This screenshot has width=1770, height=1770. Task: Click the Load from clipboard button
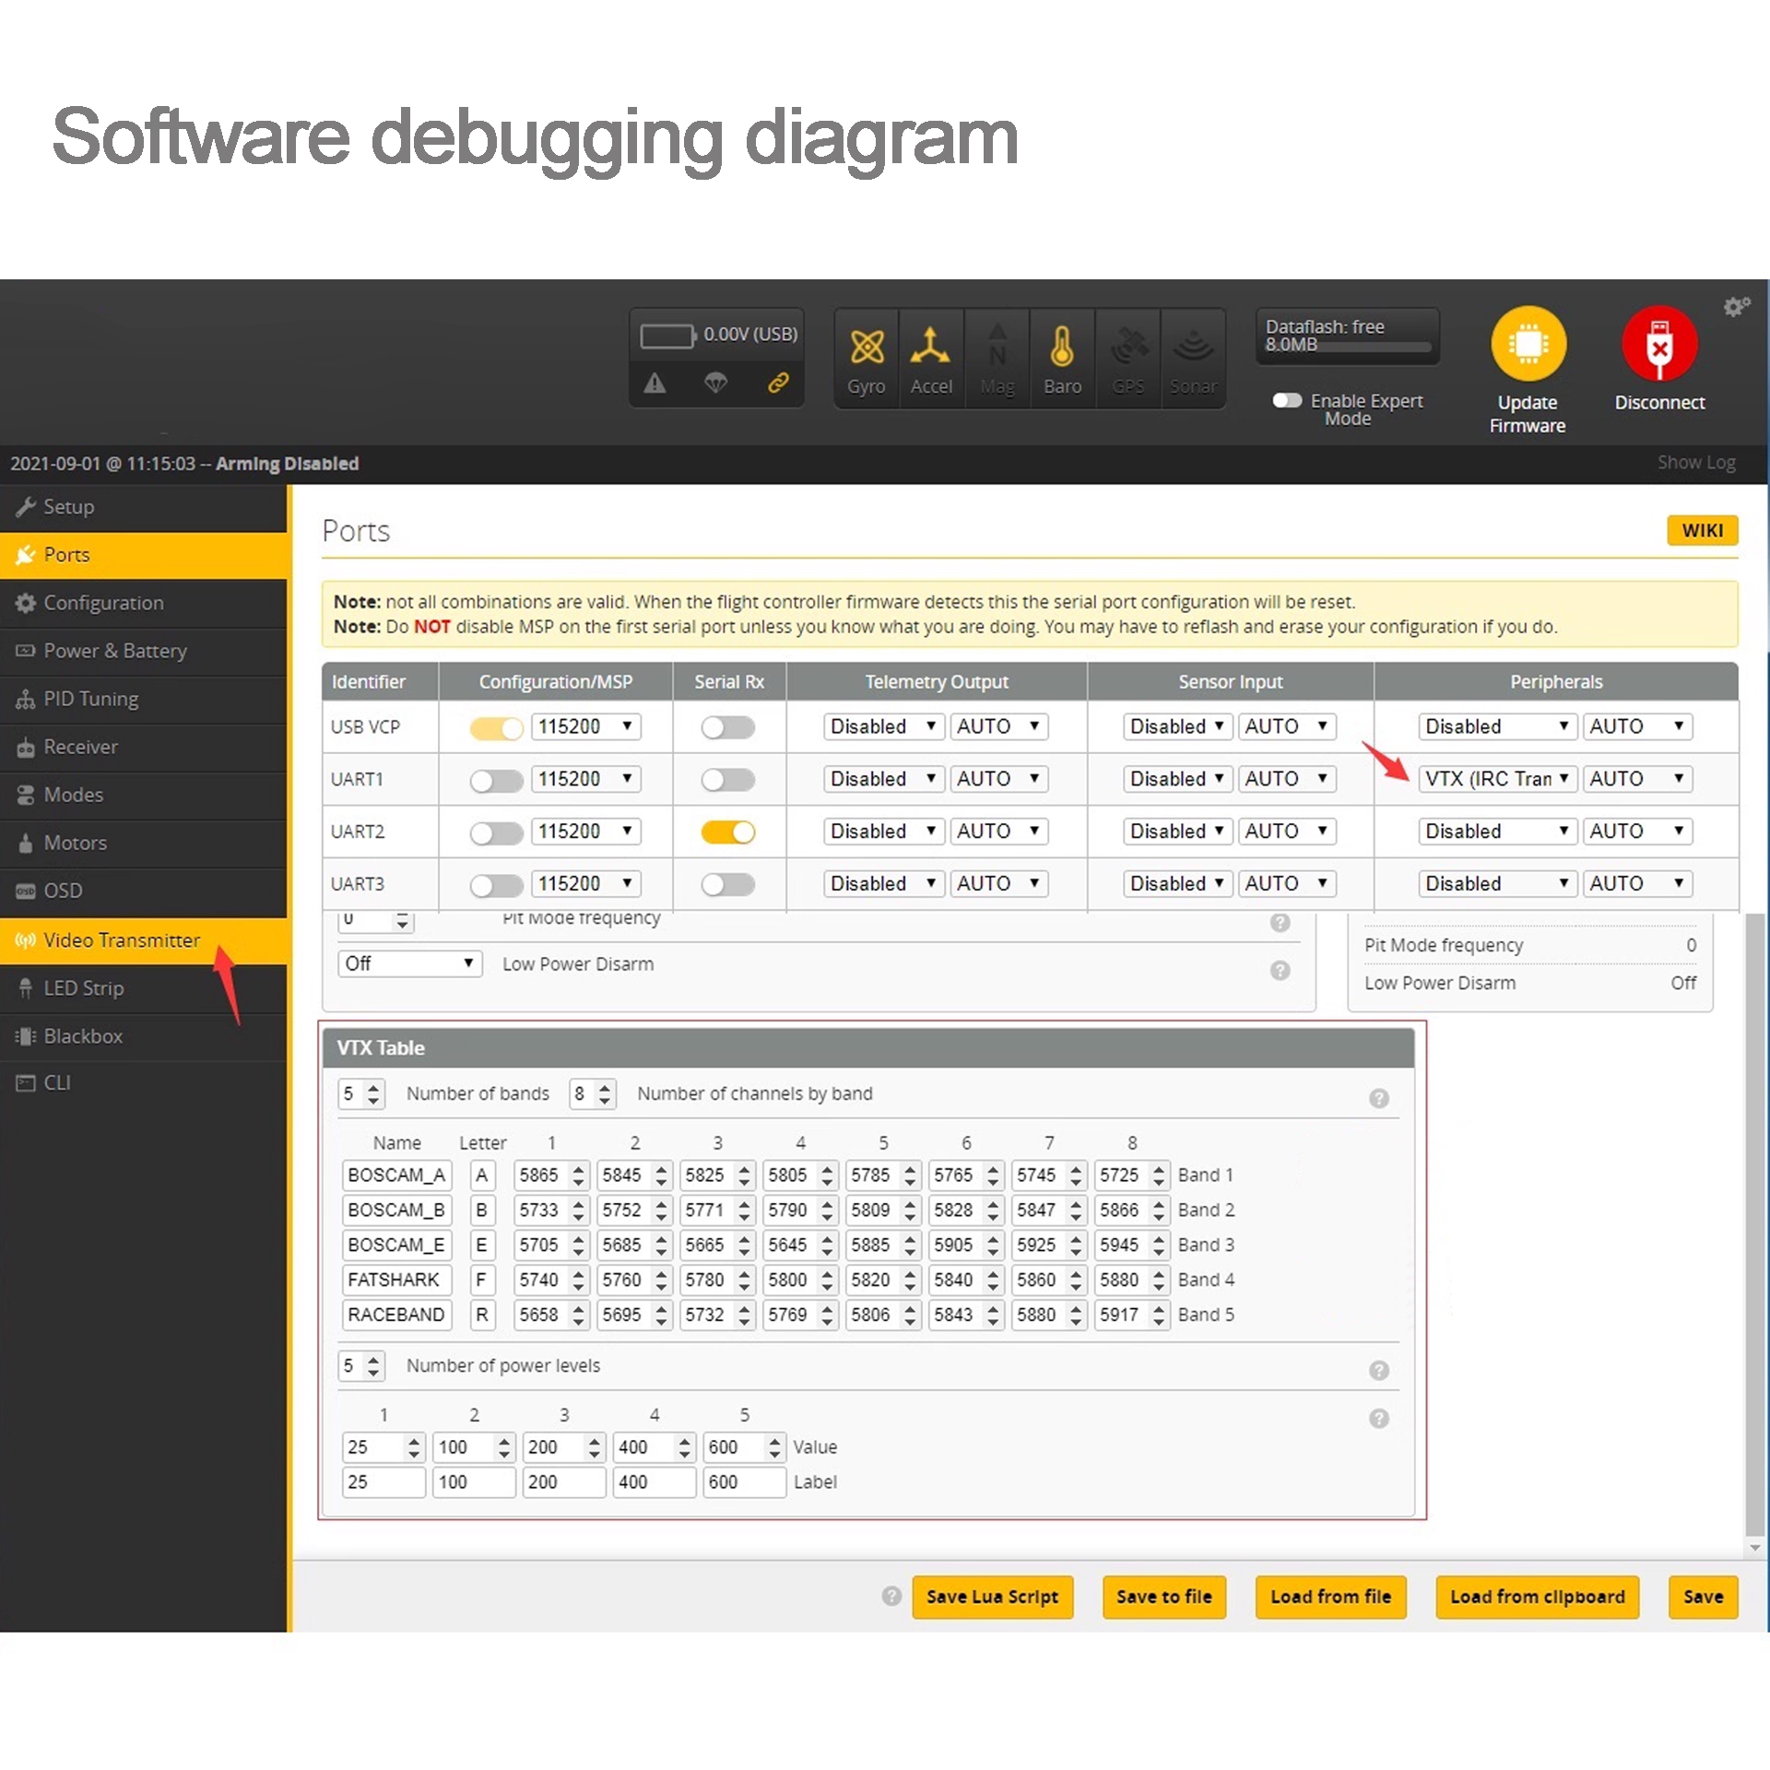point(1537,1597)
